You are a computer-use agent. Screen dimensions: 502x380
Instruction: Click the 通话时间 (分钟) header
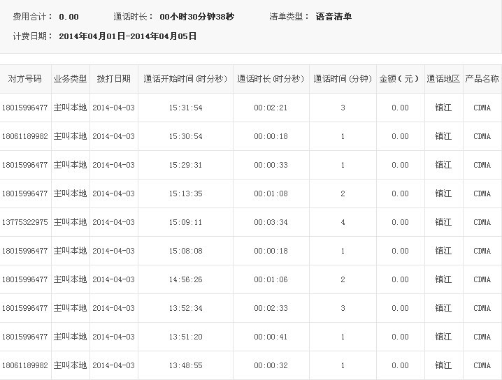coord(343,78)
